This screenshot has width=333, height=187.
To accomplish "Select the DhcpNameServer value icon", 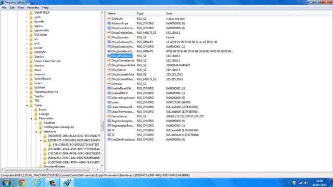I will [109, 61].
